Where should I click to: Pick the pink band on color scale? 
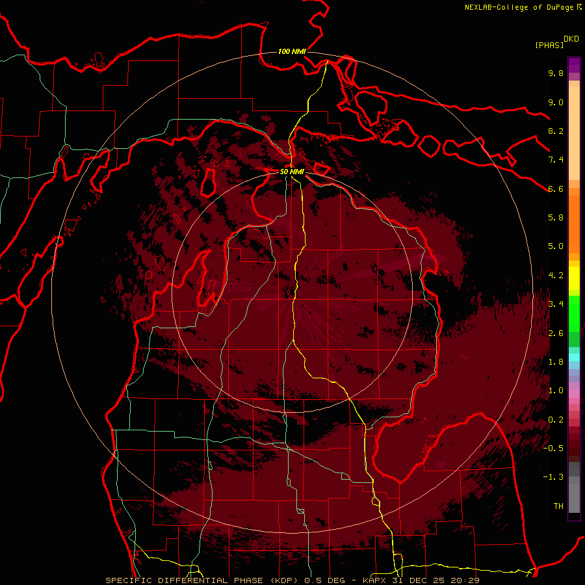574,393
